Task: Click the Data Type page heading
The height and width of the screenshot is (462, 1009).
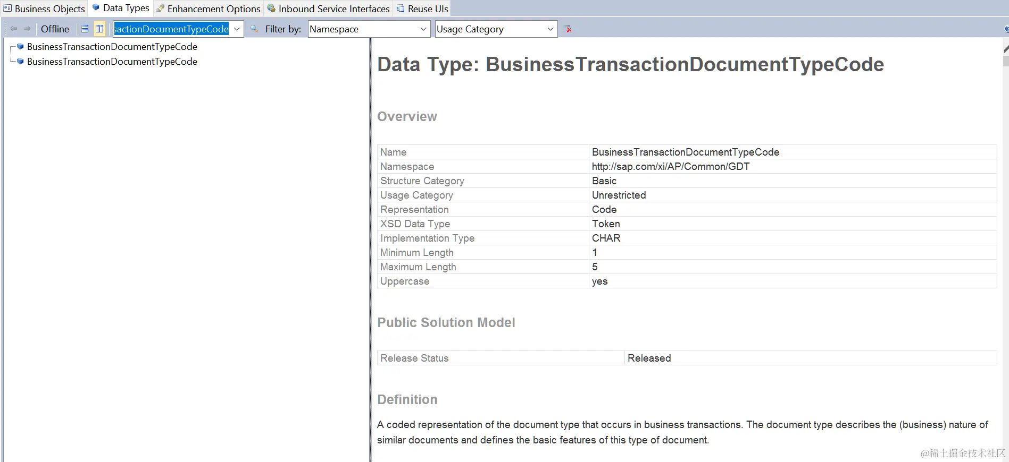Action: 630,64
